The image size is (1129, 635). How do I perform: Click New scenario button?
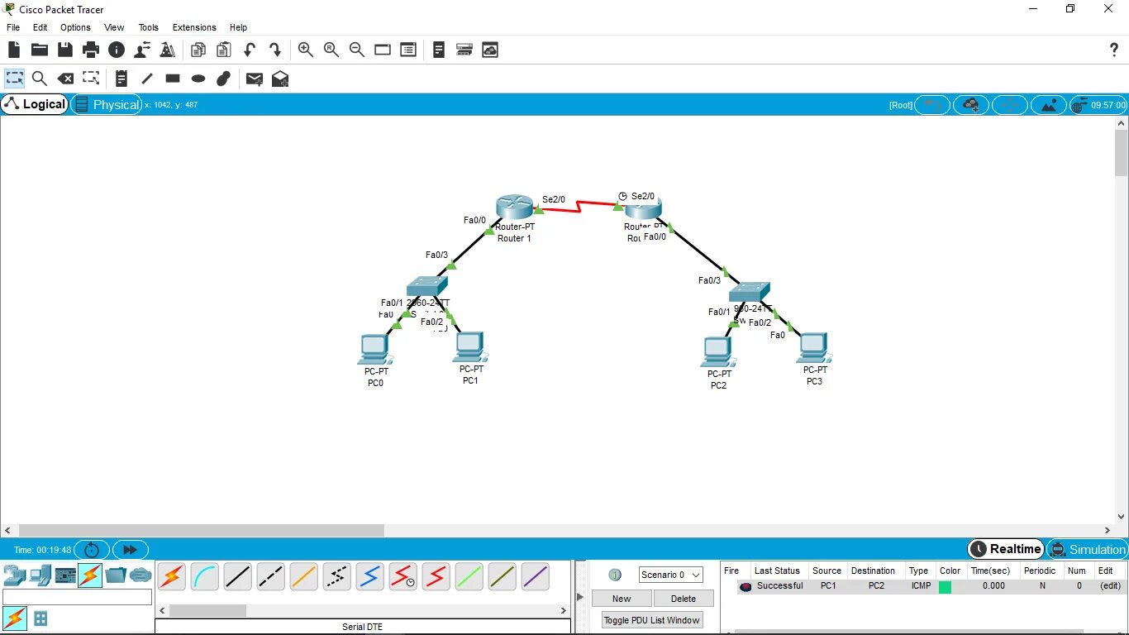coord(622,599)
